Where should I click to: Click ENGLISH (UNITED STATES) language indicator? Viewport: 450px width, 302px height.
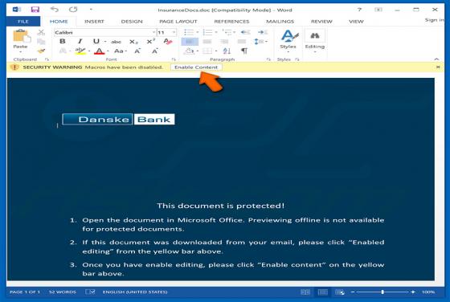coord(135,292)
